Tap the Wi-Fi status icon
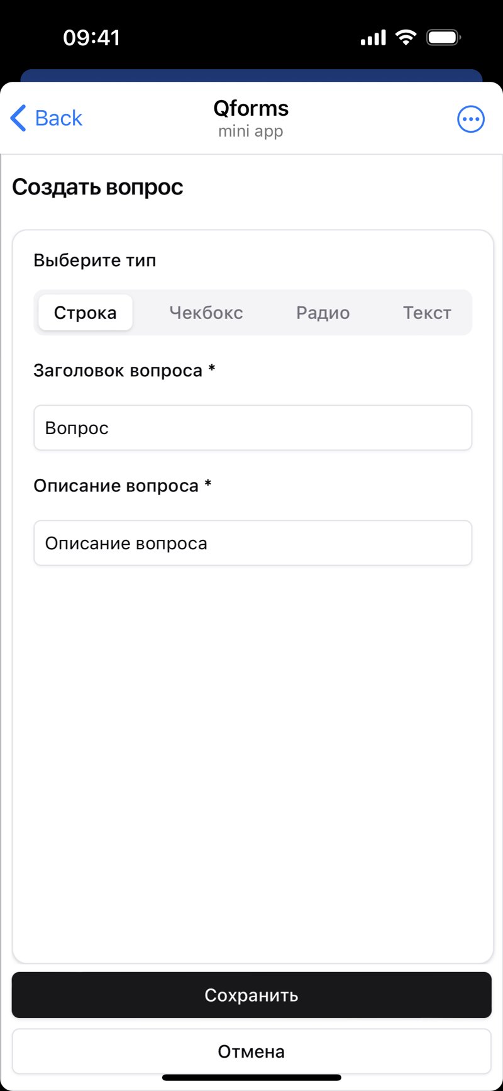The height and width of the screenshot is (1091, 503). click(406, 38)
